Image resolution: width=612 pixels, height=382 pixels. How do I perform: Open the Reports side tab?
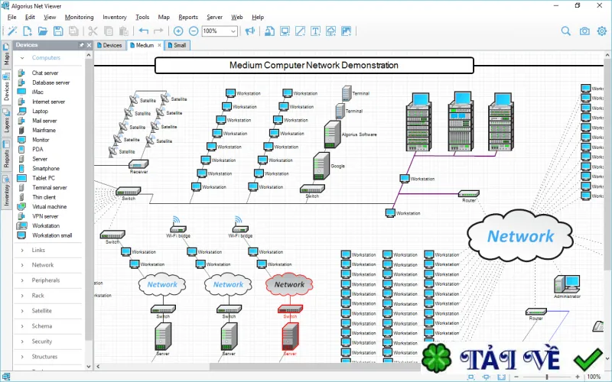pyautogui.click(x=6, y=154)
